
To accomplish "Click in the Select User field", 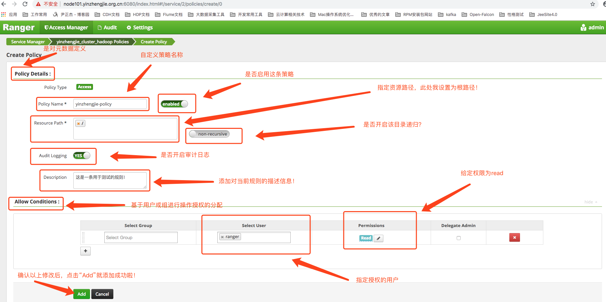I will point(254,237).
